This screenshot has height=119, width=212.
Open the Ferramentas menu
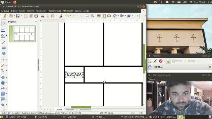[x=54, y=11]
